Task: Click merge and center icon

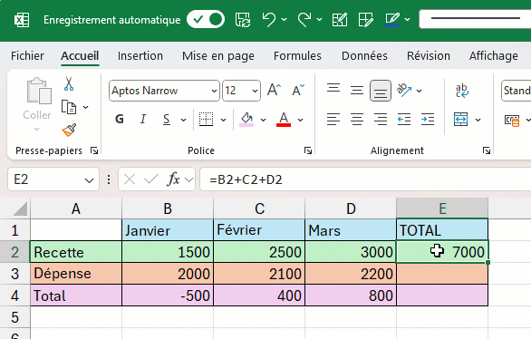Action: pyautogui.click(x=461, y=120)
